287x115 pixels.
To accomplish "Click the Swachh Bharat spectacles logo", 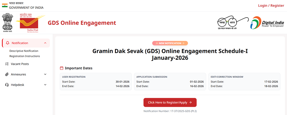I will point(233,23).
